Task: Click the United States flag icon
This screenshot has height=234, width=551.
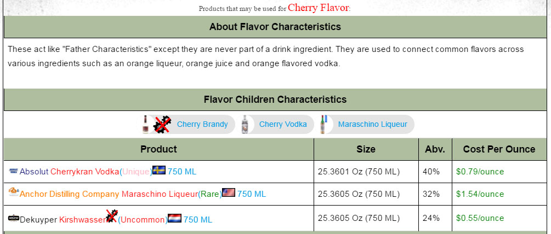Action: point(229,192)
